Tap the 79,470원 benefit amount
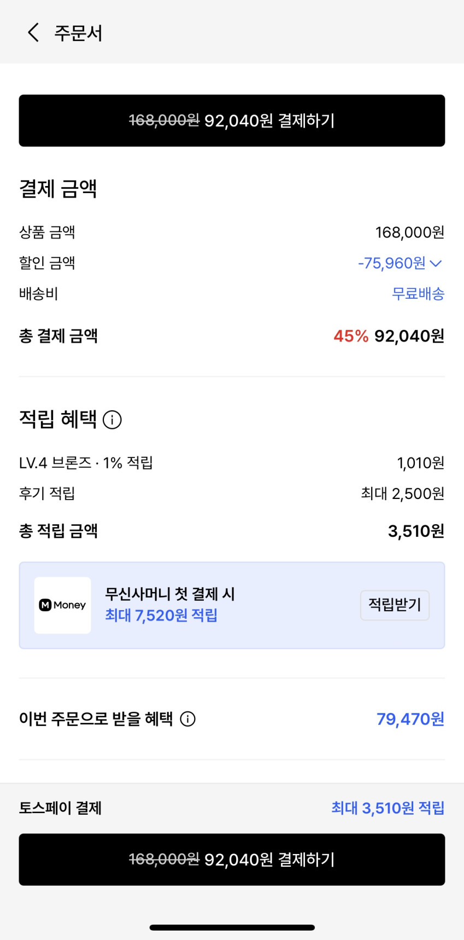The width and height of the screenshot is (464, 940). 410,719
